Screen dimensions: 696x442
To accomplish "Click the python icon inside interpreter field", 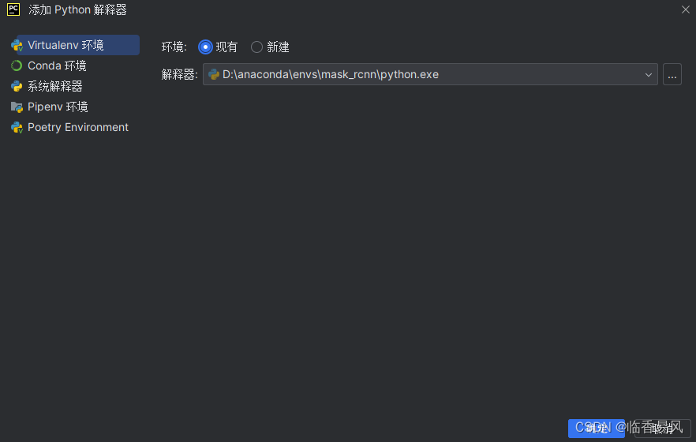I will (214, 74).
